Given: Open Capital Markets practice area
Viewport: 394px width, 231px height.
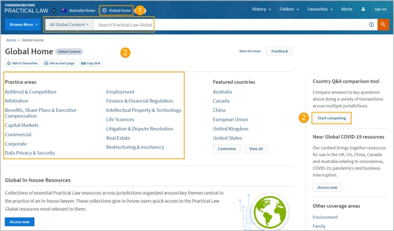Looking at the screenshot, I should pos(22,125).
